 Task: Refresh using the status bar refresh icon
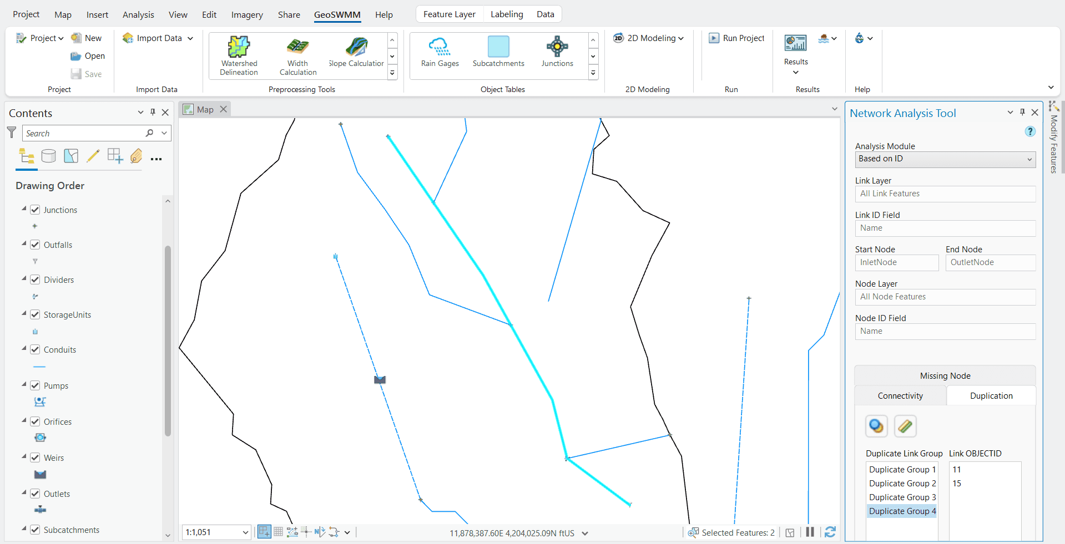830,532
